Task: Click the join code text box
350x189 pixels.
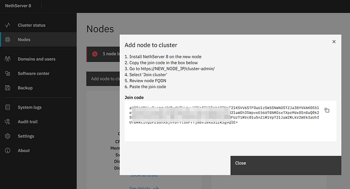Action: 230,121
